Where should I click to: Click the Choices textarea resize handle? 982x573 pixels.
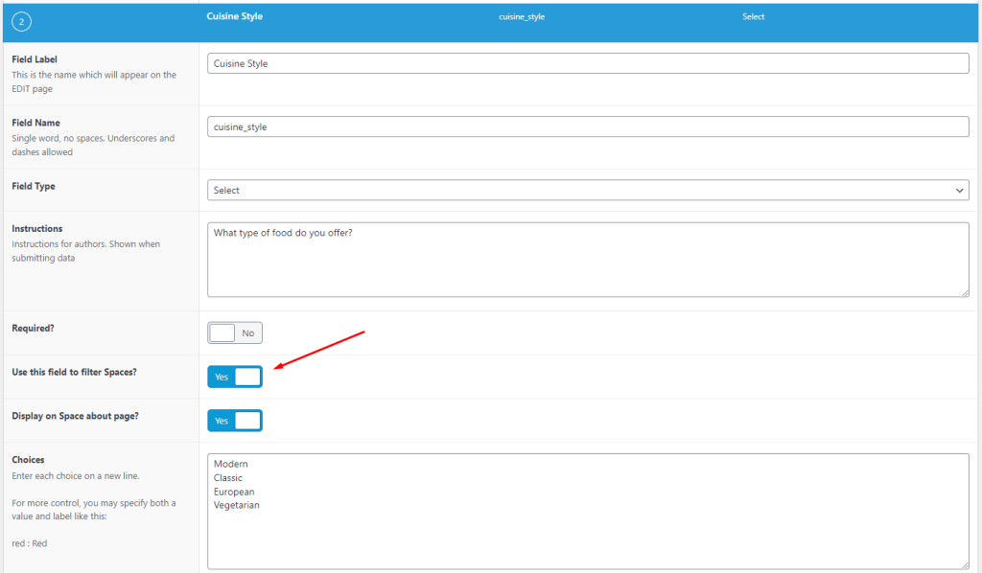point(965,565)
